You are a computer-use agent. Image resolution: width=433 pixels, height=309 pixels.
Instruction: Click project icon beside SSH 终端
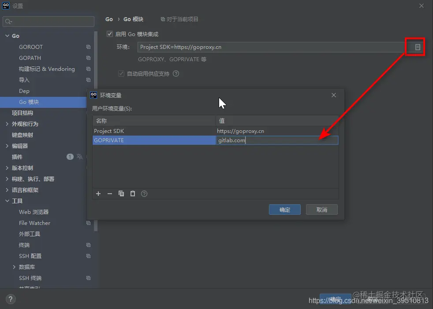88,278
